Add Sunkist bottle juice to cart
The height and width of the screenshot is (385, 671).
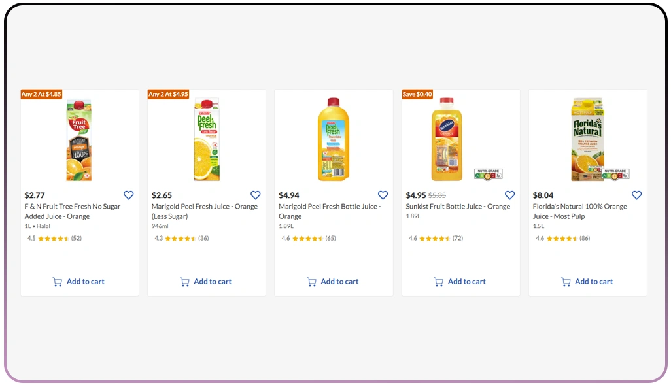tap(460, 282)
